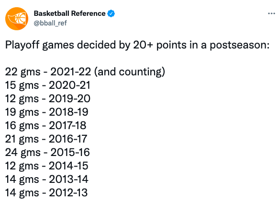Select the 15 gms - 2020-21 line
The width and height of the screenshot is (279, 204).
[48, 85]
